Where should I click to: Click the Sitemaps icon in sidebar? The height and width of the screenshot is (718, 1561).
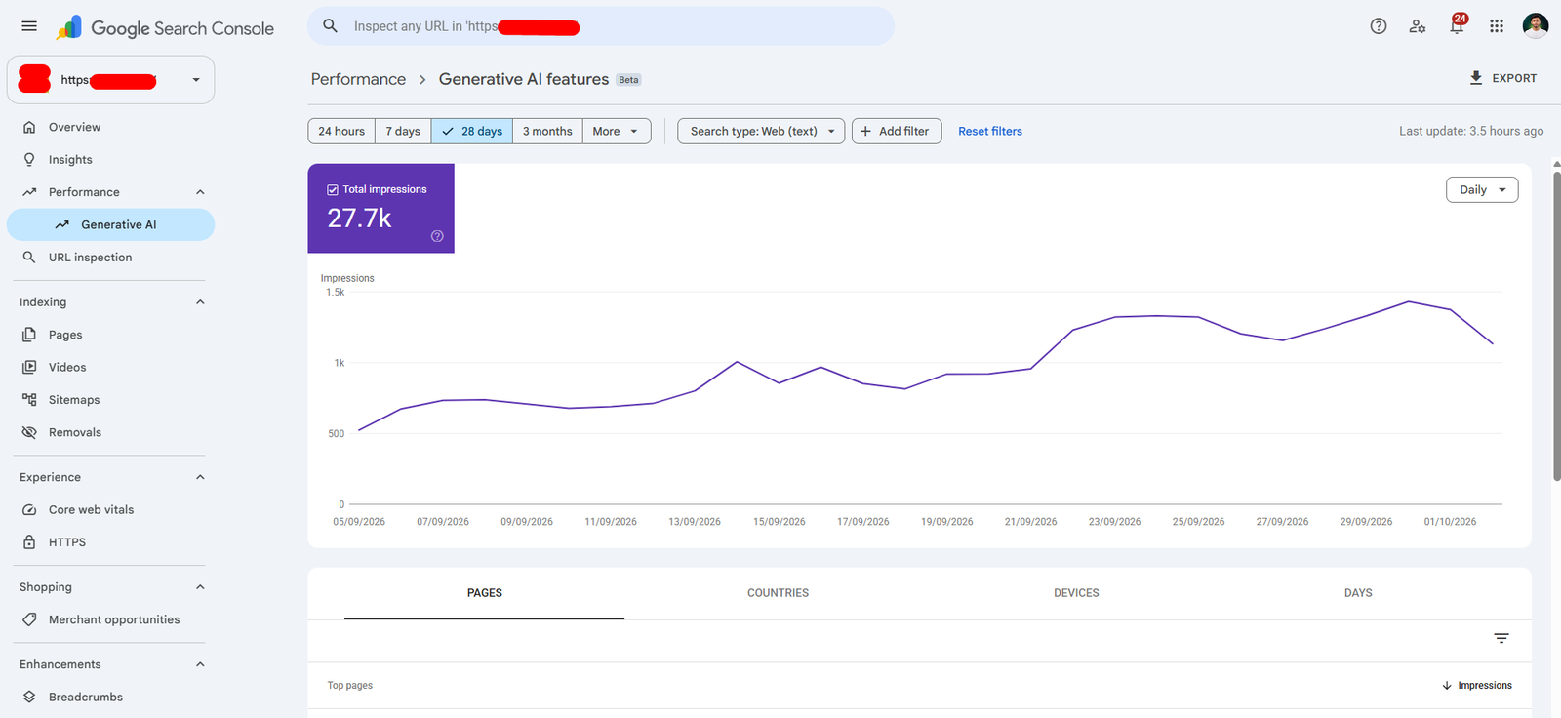[x=29, y=400]
